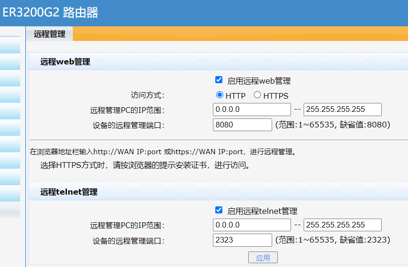
Task: Toggle the 启用远程web管理 checkbox
Action: (x=219, y=80)
